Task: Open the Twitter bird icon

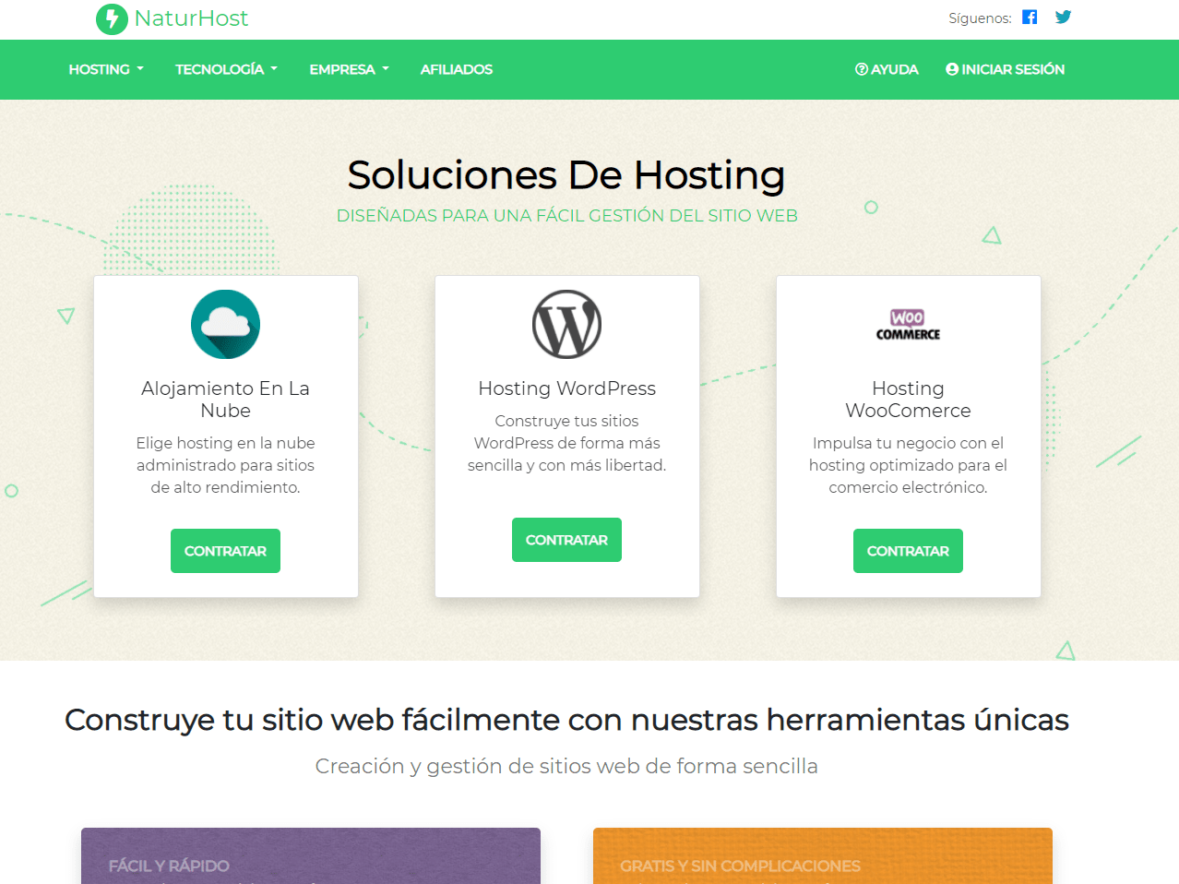Action: tap(1063, 17)
